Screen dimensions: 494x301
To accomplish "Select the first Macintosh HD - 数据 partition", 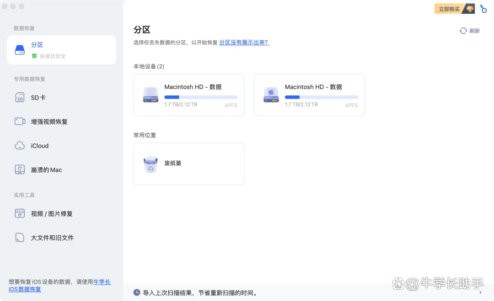I will [x=188, y=95].
